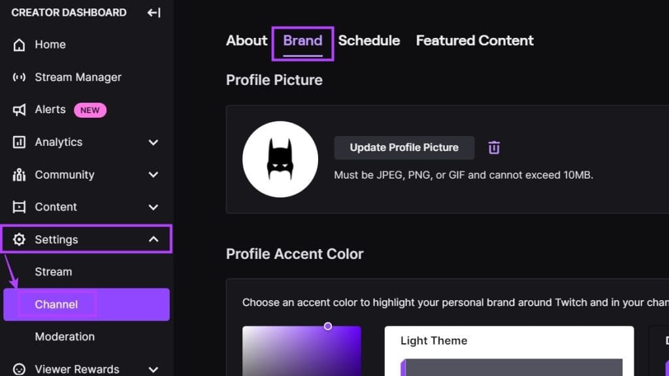Click the Analytics chart icon

coord(19,143)
